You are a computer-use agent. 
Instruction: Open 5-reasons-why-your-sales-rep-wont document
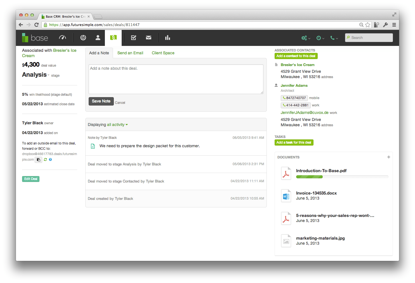tap(335, 216)
